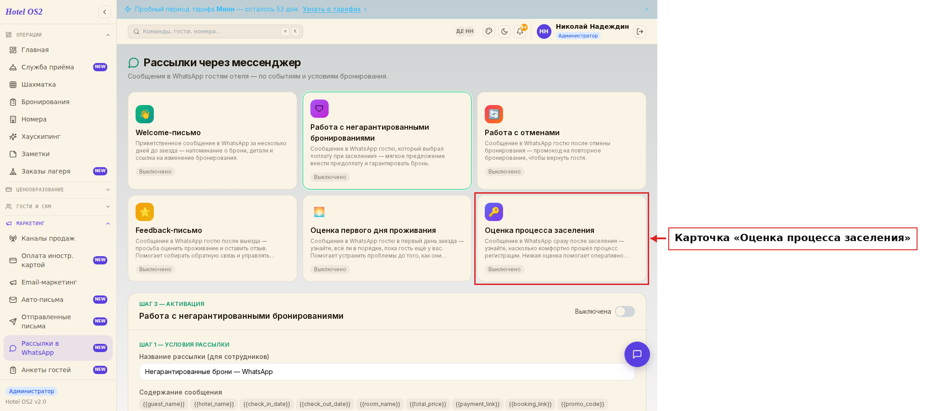The height and width of the screenshot is (411, 928).
Task: Click the Авто-письма envelope icon
Action: click(13, 300)
